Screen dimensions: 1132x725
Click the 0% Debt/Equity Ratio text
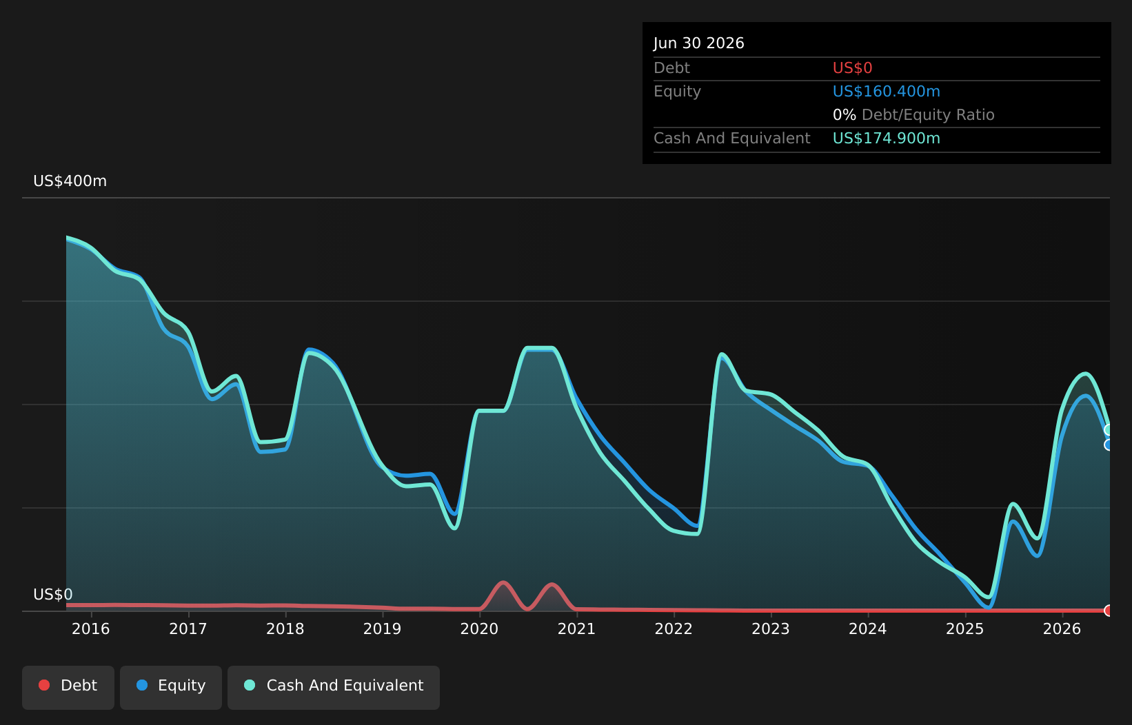[913, 115]
